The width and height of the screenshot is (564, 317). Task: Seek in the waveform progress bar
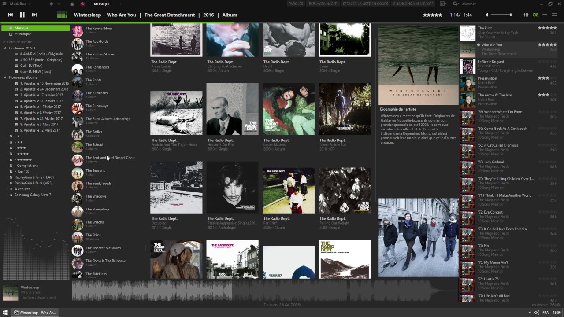click(x=264, y=291)
